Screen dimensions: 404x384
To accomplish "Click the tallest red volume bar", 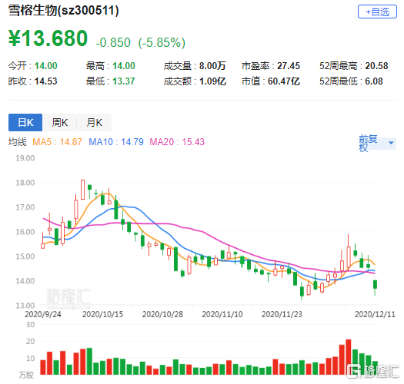I will coord(349,357).
